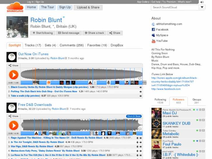This screenshot has height=159, width=212.
Task: Open Robin Blunt's profile picture
Action: pyautogui.click(x=17, y=27)
